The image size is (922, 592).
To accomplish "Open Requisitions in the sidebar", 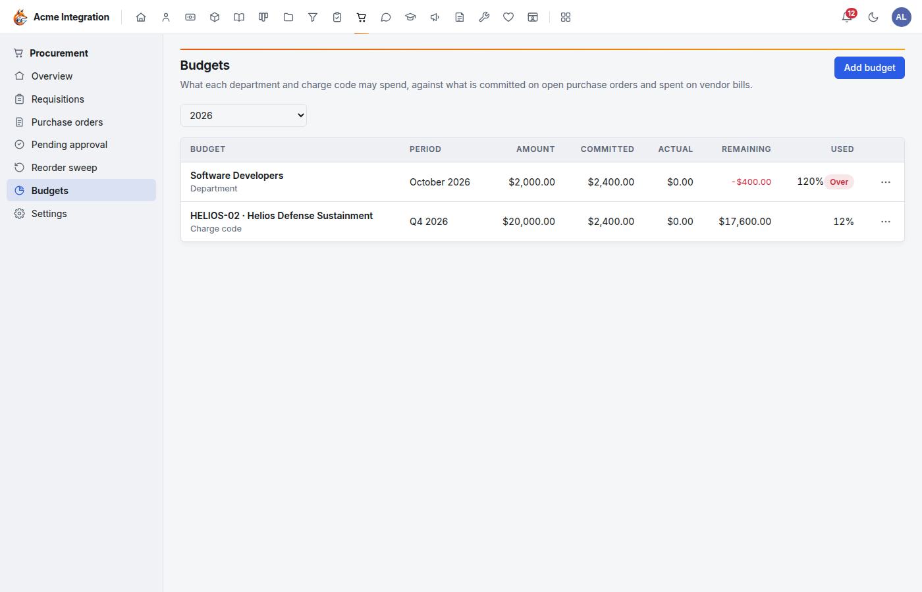I will pyautogui.click(x=82, y=99).
